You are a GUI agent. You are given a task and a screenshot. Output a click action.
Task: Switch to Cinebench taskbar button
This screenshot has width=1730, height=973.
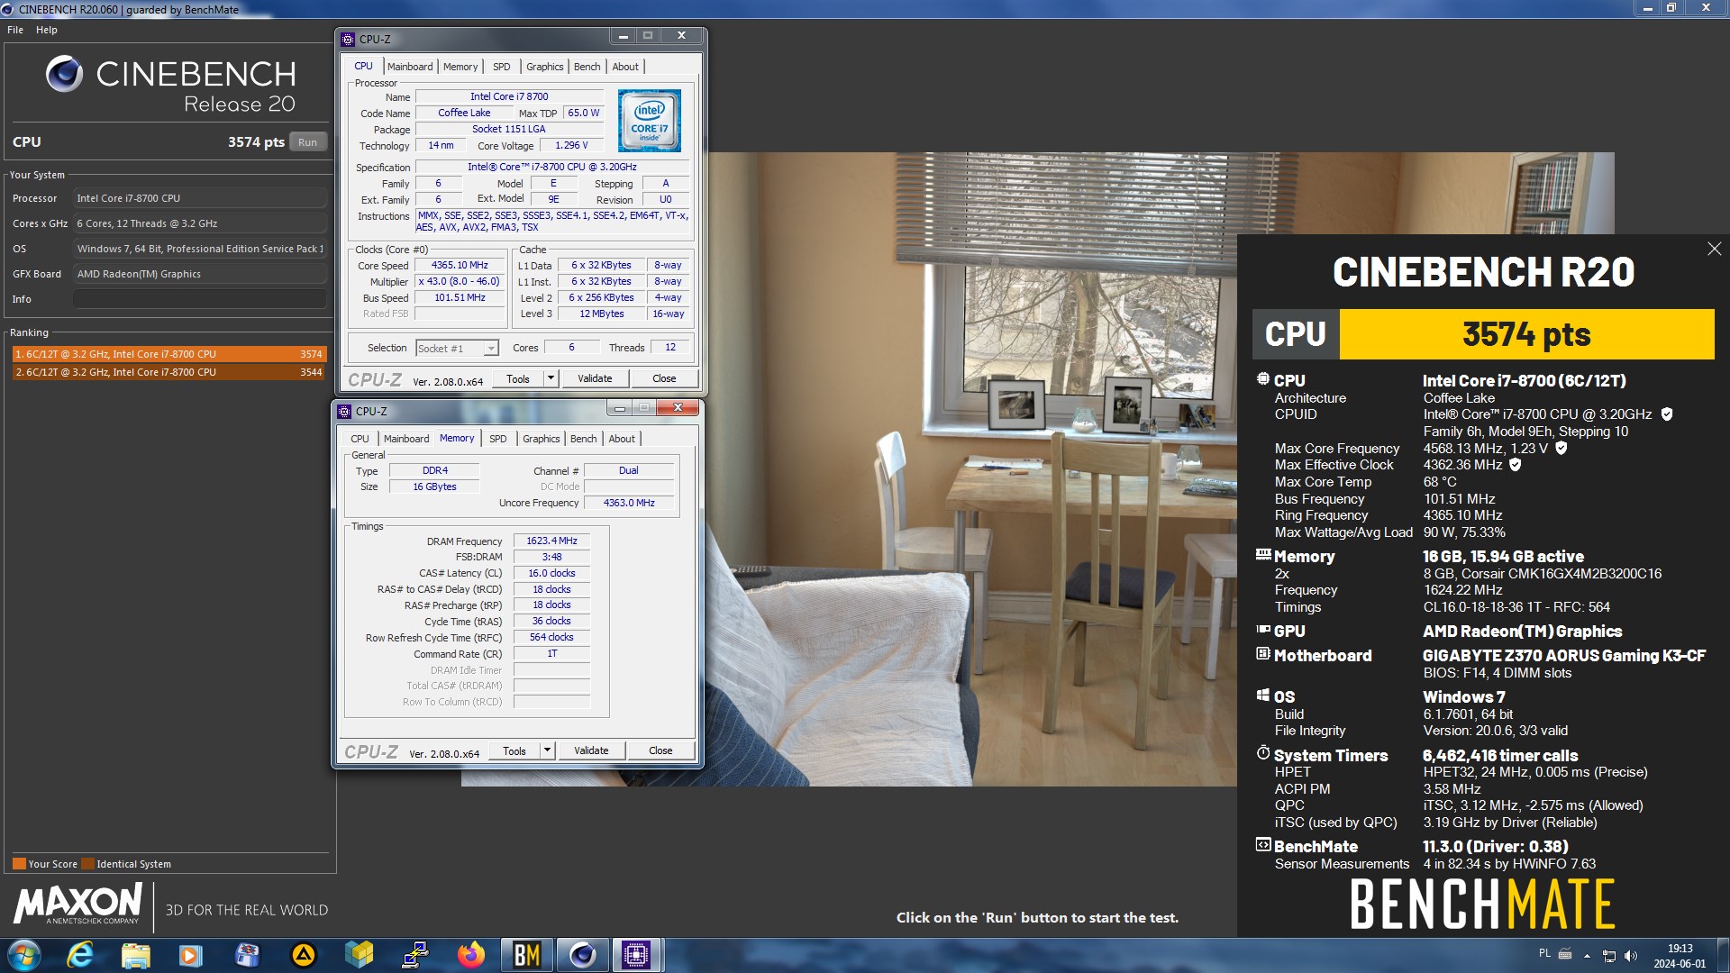coord(582,955)
